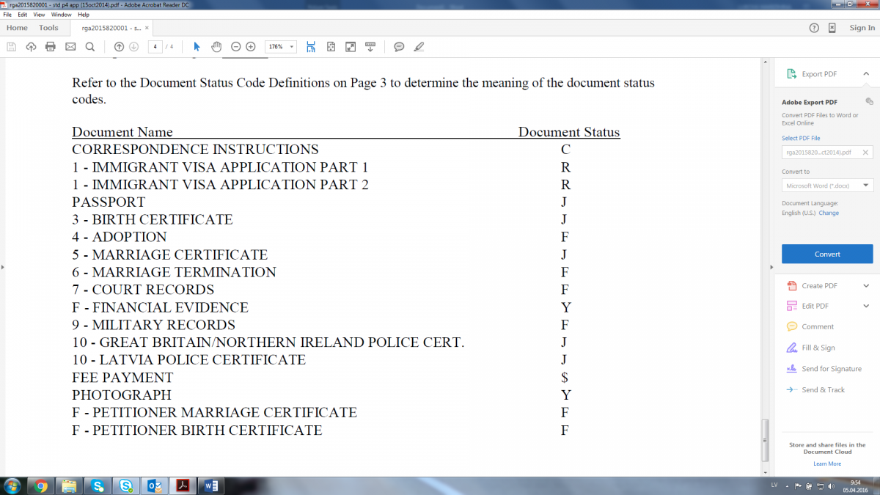Add a sticky note comment

[x=399, y=47]
